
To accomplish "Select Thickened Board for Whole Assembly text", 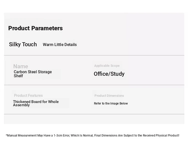I will point(36,103).
